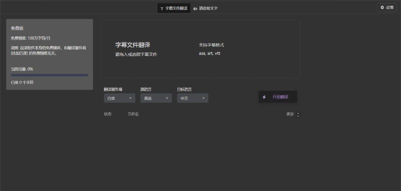The height and width of the screenshot is (191, 401).
Task: Click the 翻译服务商 label
Action: coord(113,90)
